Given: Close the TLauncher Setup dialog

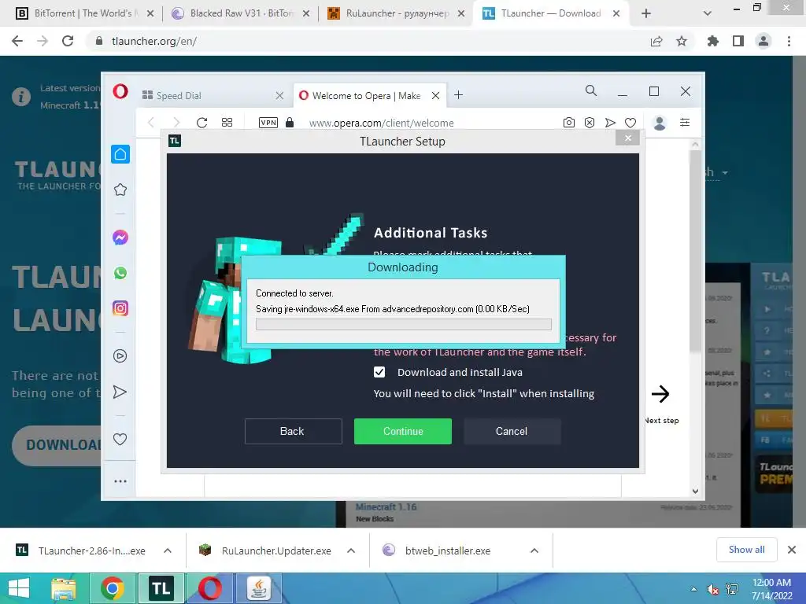Looking at the screenshot, I should 627,138.
